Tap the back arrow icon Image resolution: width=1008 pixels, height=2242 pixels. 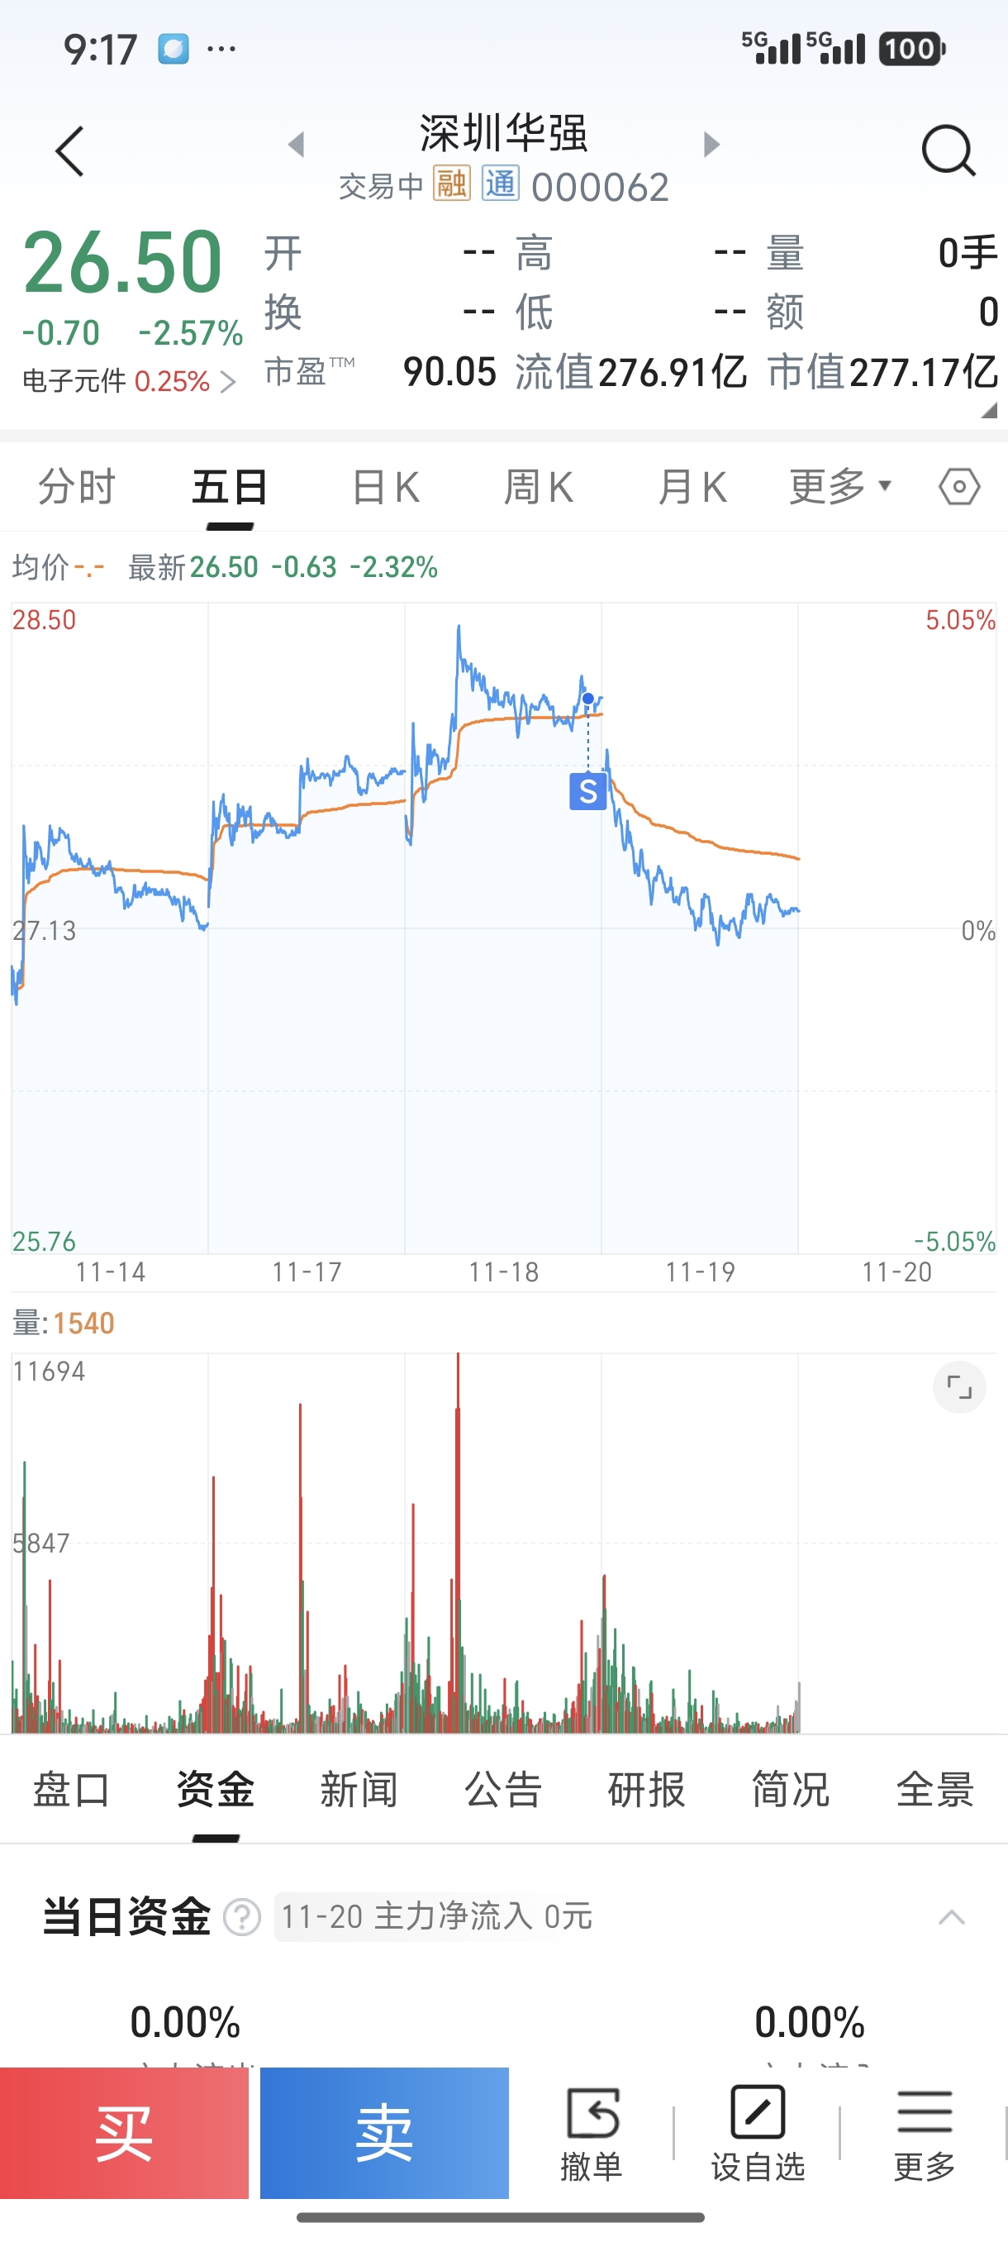click(x=69, y=151)
